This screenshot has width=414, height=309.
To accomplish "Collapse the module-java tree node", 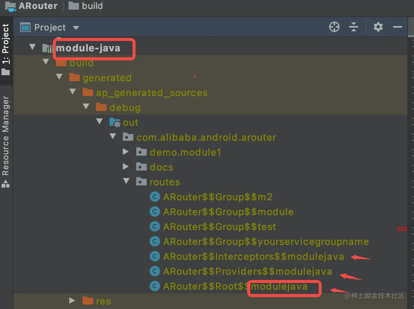I will point(32,47).
